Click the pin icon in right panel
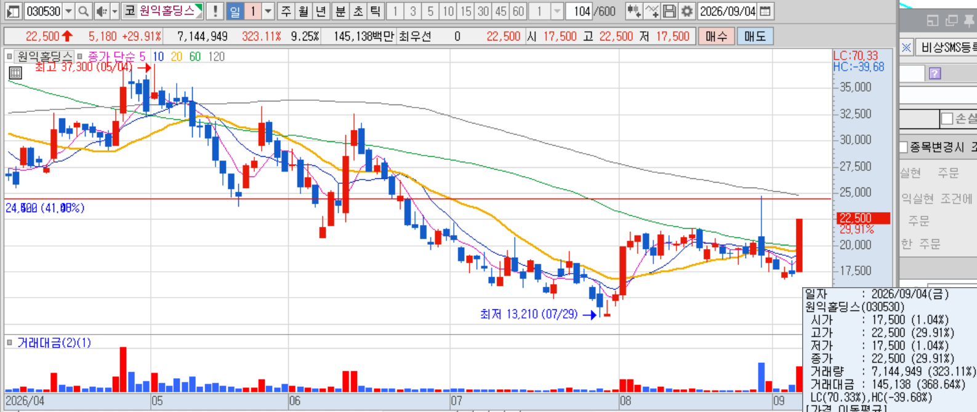 point(970,21)
